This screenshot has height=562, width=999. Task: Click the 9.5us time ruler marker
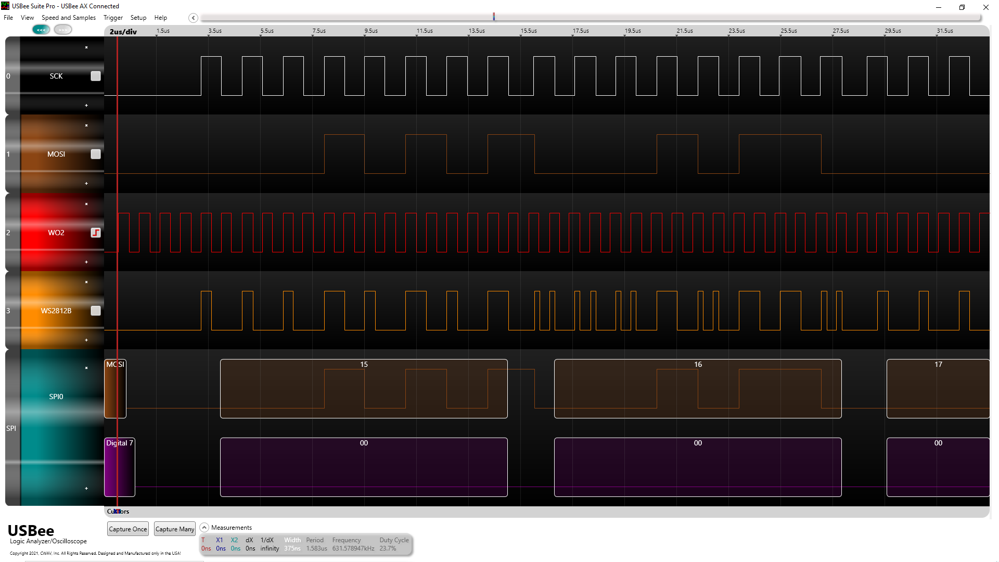pos(371,31)
